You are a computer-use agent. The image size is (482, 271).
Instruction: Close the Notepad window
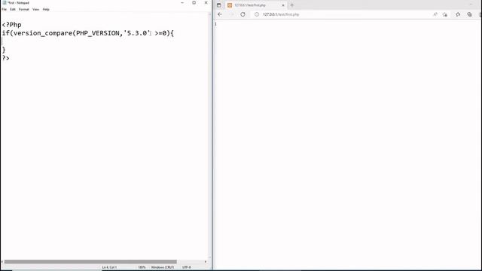pos(206,3)
